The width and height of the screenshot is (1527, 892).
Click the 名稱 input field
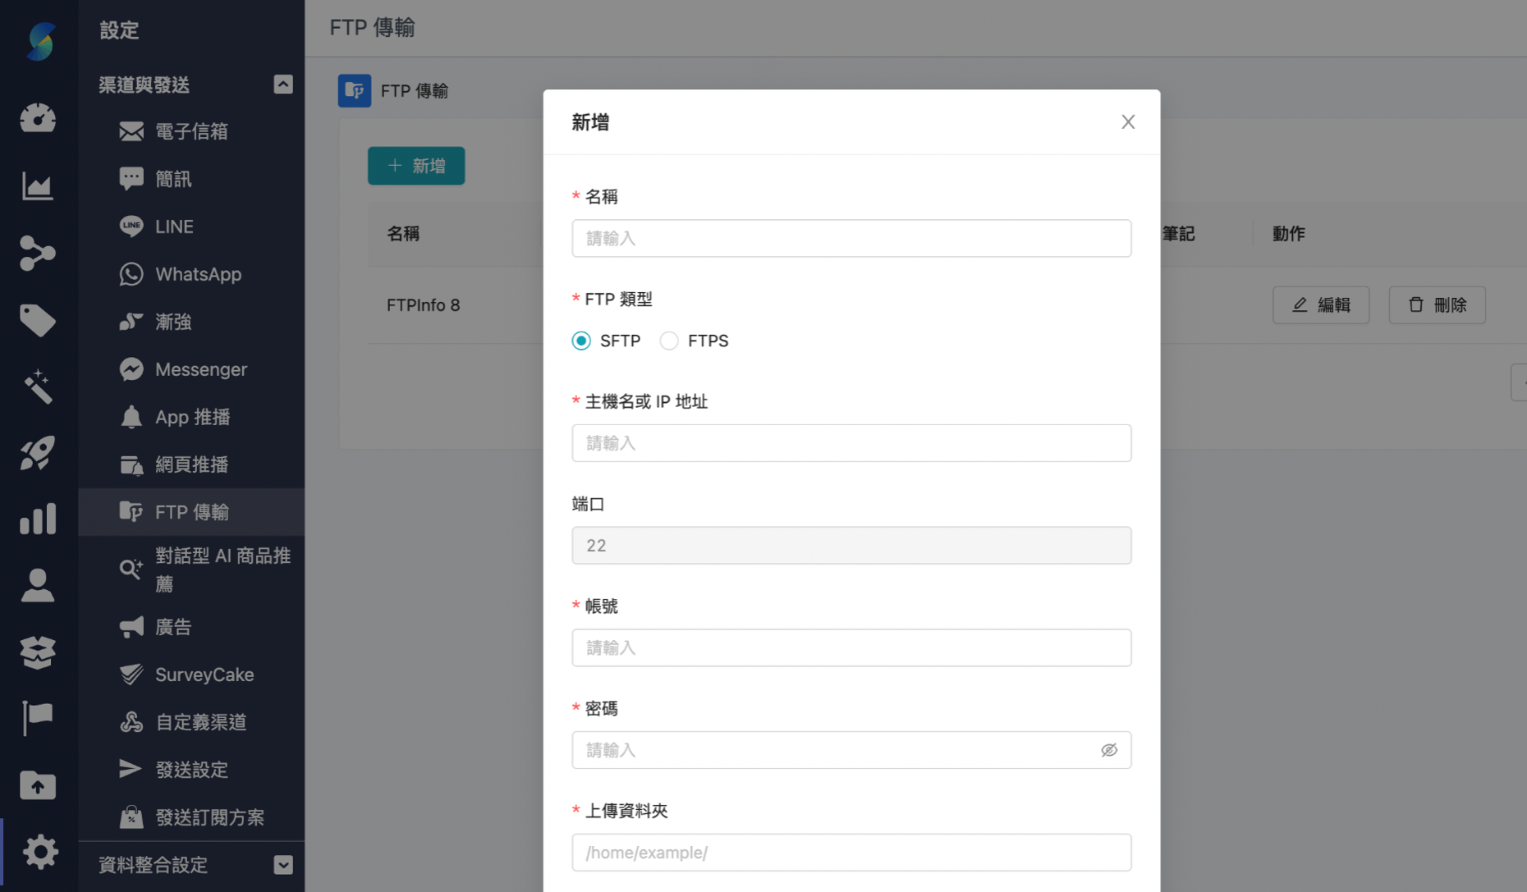coord(851,238)
